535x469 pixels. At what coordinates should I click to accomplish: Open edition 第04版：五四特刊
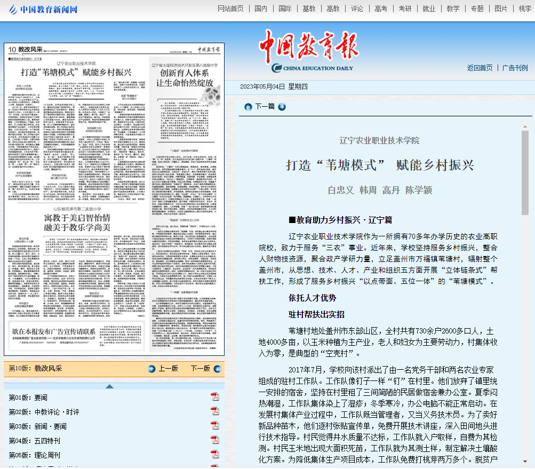click(x=35, y=441)
